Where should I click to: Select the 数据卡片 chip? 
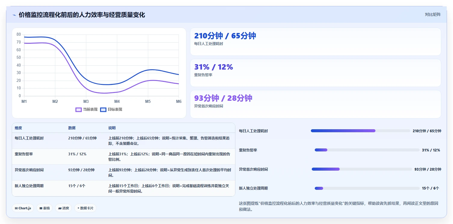85,208
